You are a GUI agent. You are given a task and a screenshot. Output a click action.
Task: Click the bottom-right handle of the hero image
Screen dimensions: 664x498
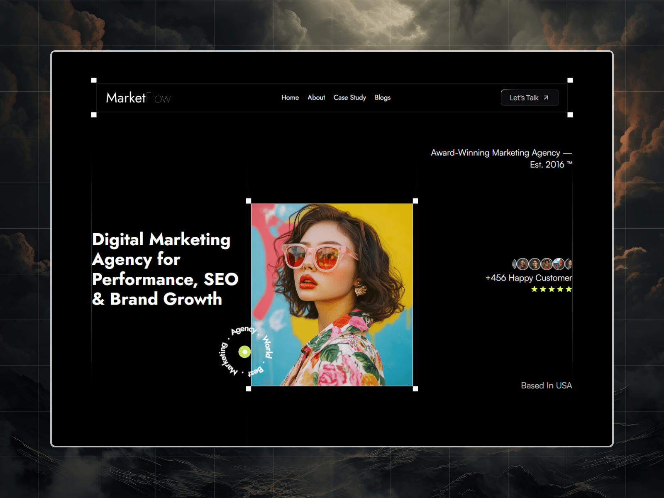pyautogui.click(x=415, y=389)
